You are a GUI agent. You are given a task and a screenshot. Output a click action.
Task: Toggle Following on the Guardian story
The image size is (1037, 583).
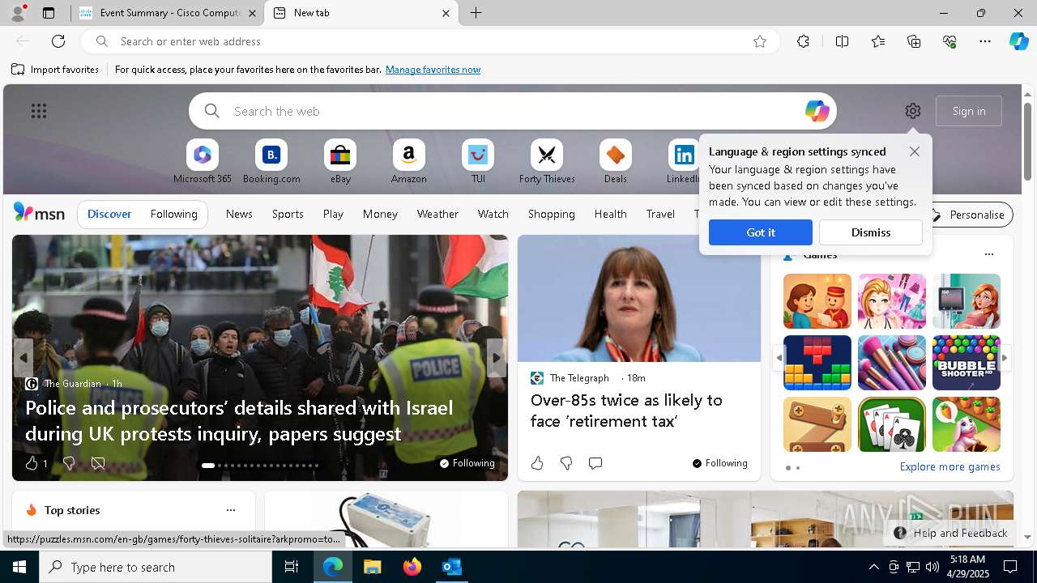click(467, 463)
